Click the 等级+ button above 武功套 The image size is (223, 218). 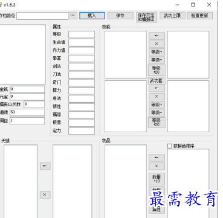[x=157, y=52]
